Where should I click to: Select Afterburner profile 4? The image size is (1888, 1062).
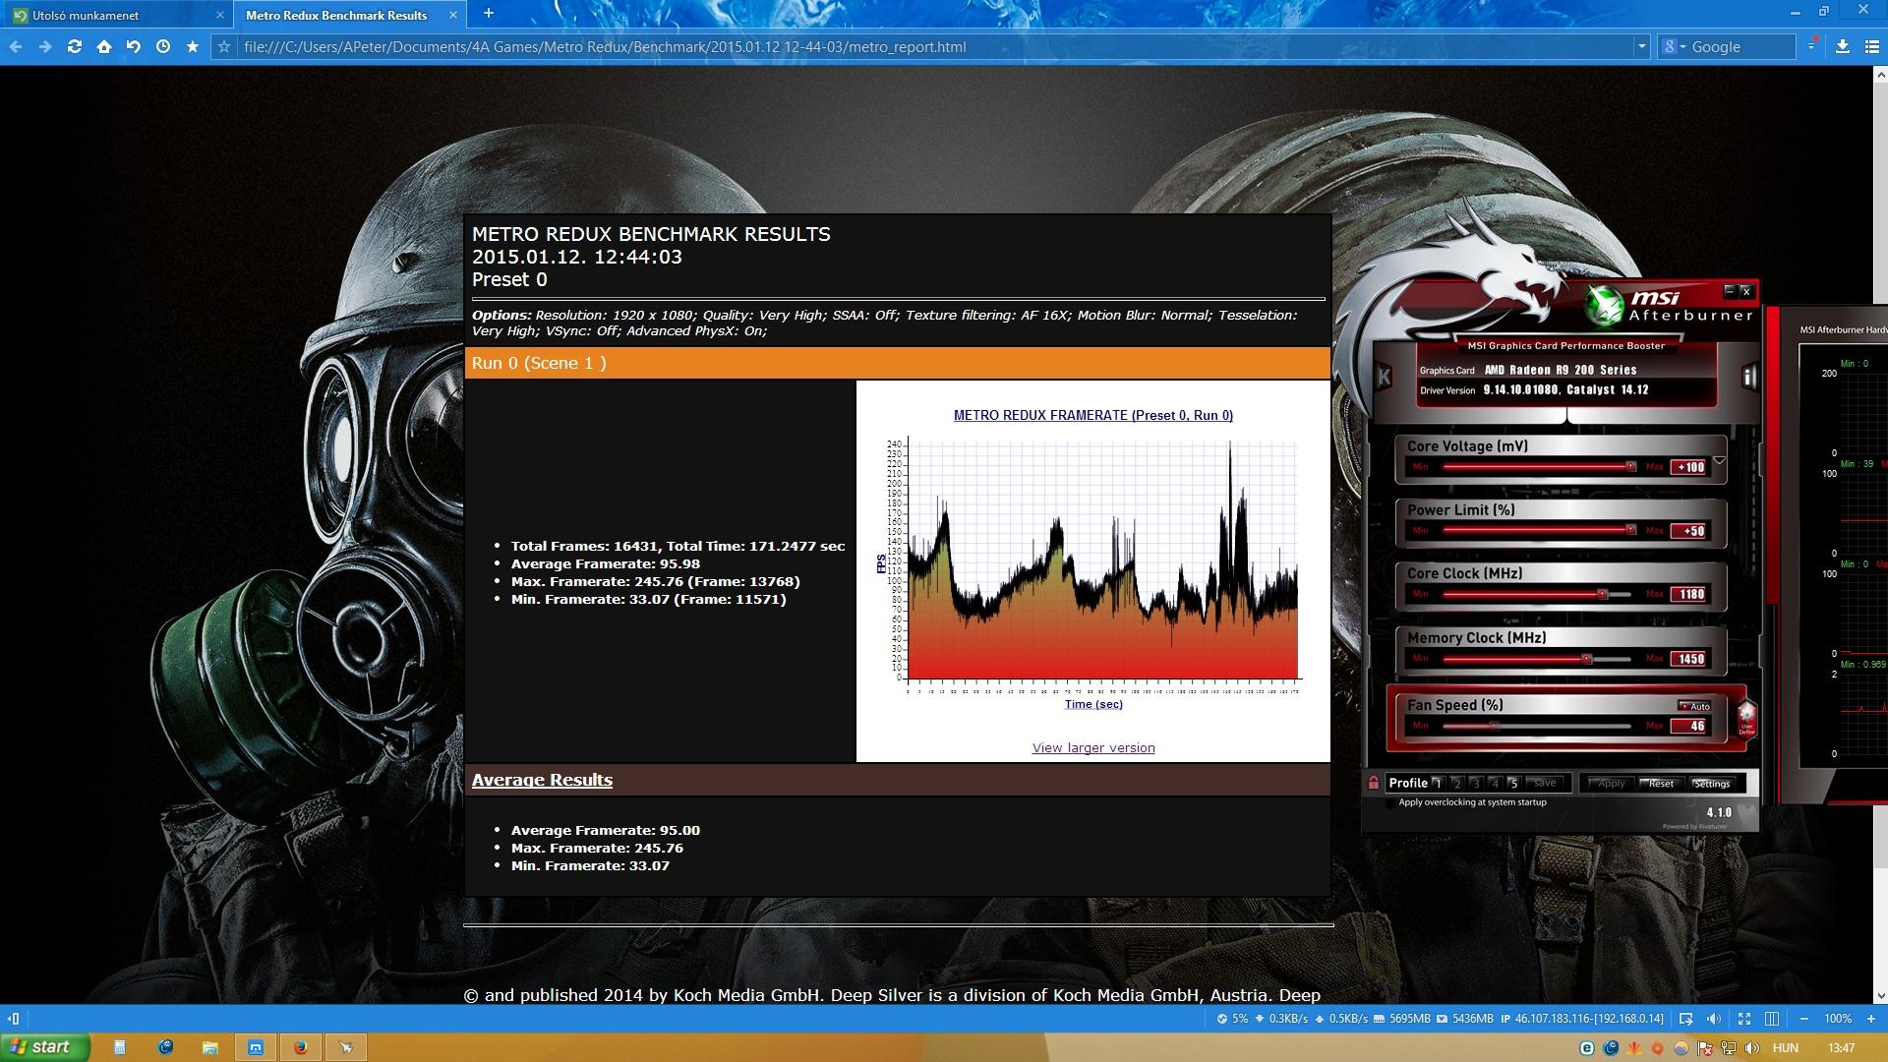pyautogui.click(x=1495, y=783)
